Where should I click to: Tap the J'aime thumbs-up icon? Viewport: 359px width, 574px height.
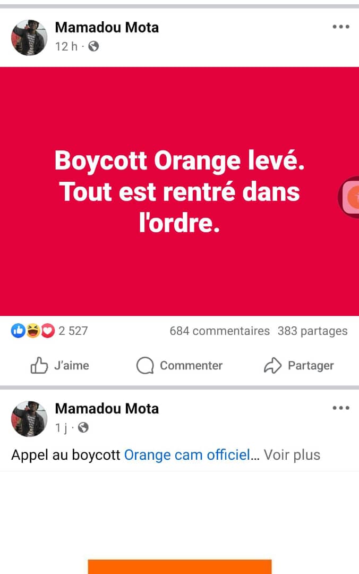point(39,366)
